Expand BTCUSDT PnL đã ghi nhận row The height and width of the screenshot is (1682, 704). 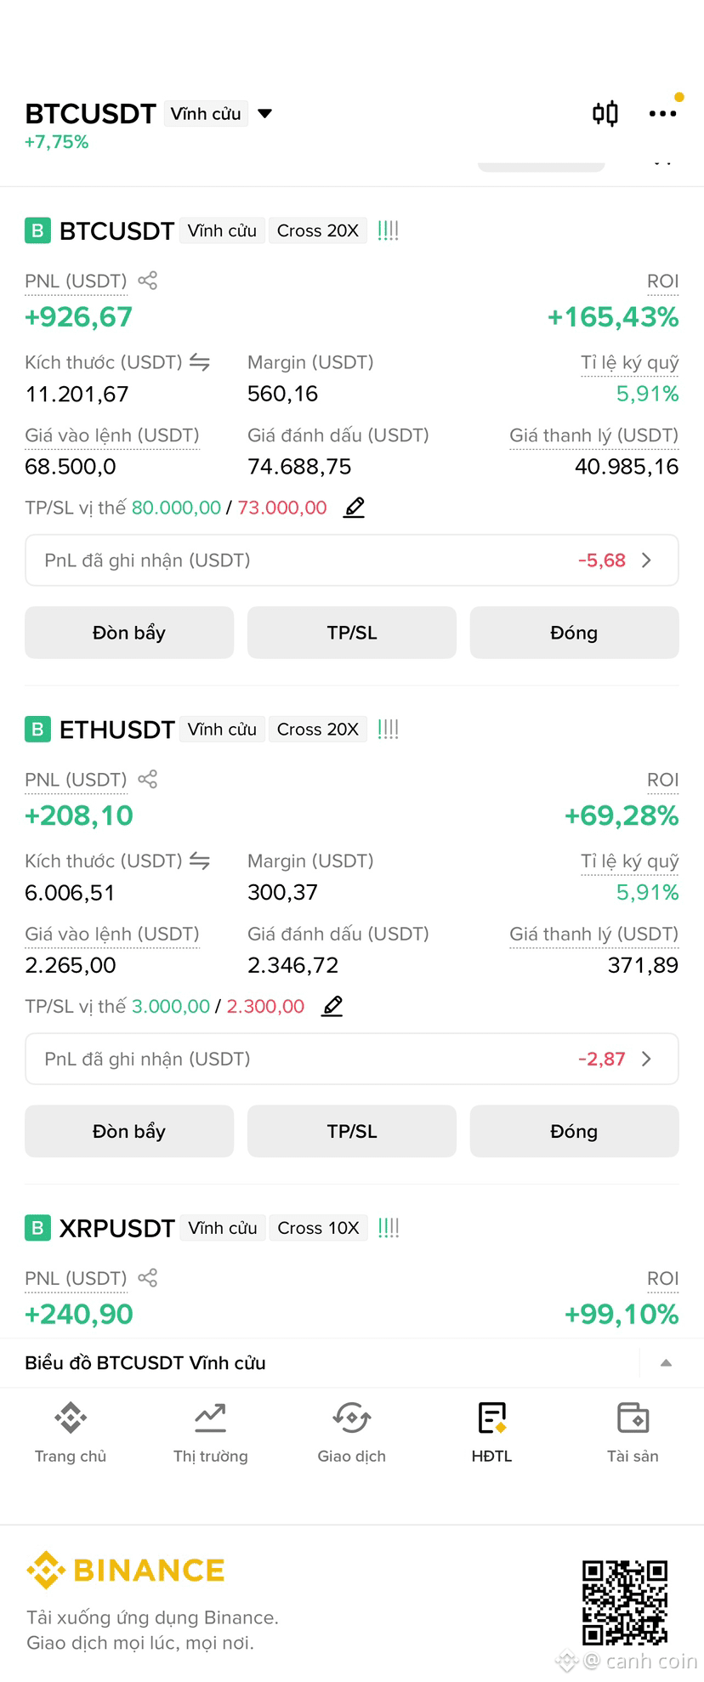(x=352, y=560)
